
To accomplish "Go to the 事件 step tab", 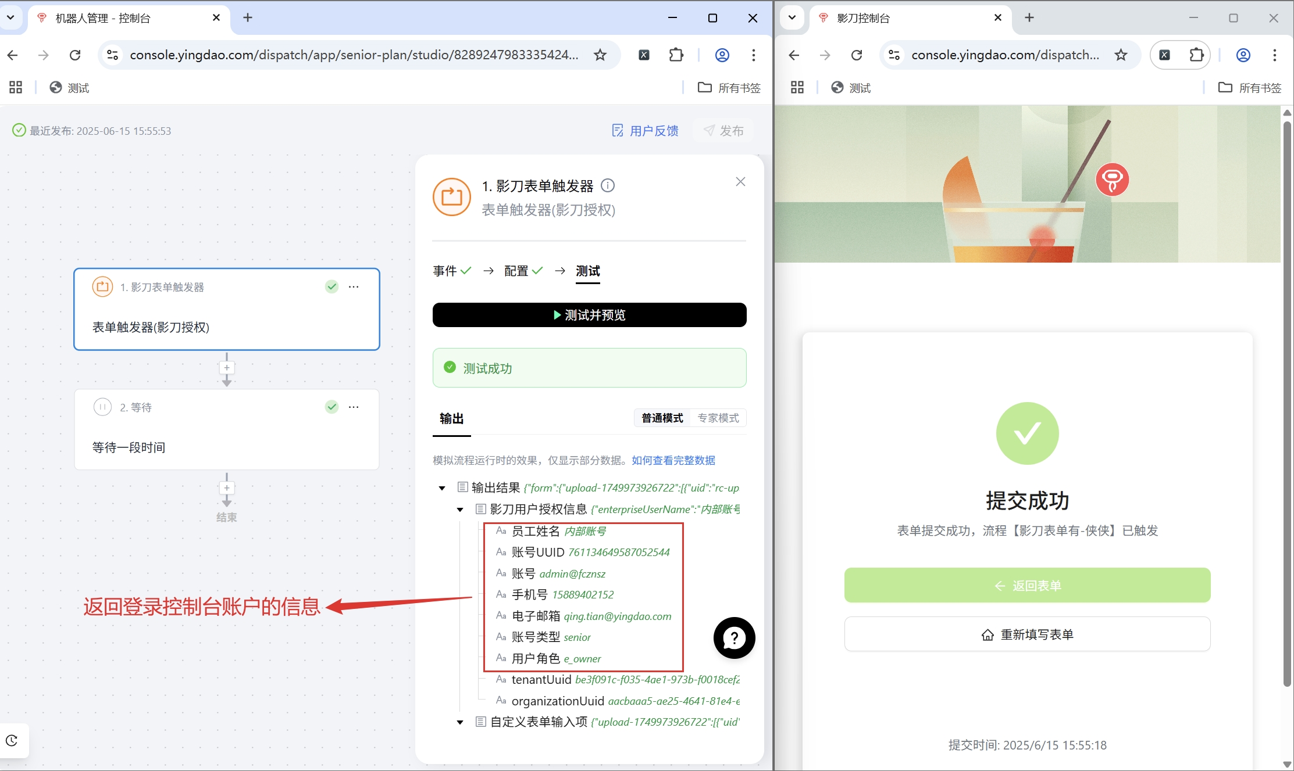I will pos(445,271).
